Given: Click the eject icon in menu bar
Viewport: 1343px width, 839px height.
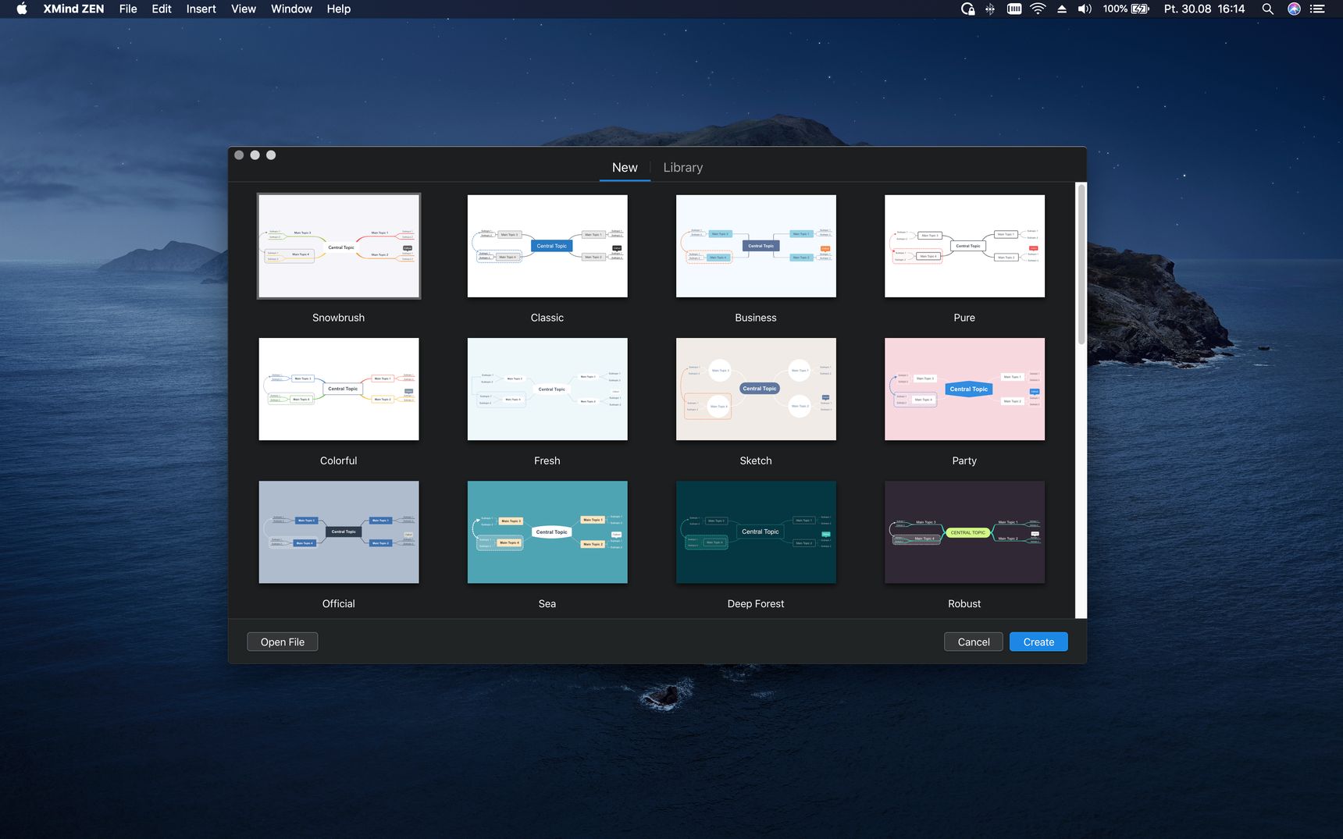Looking at the screenshot, I should [1062, 9].
